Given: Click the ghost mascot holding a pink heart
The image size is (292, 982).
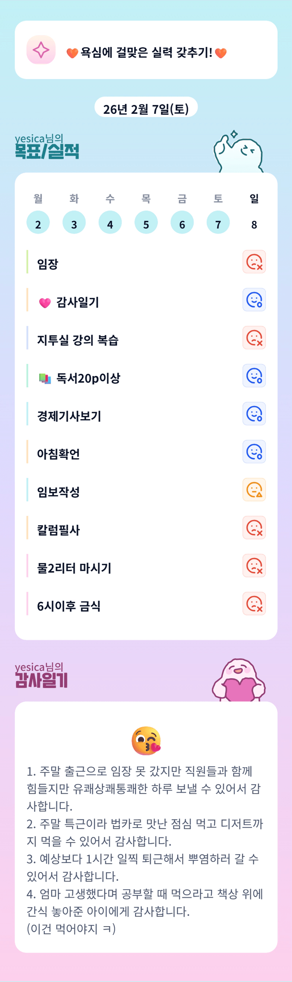Looking at the screenshot, I should (x=239, y=681).
